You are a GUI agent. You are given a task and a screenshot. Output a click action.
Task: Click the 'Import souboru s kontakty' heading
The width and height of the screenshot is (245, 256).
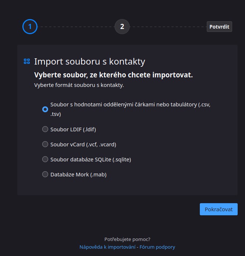(x=90, y=62)
